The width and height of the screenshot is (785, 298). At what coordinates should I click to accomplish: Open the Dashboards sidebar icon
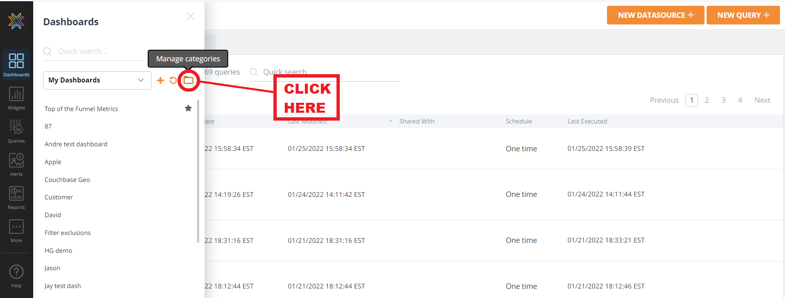(16, 64)
